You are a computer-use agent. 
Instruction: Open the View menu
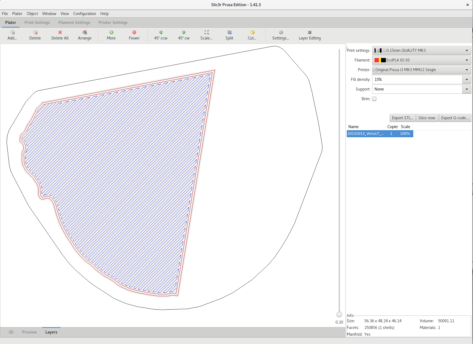(65, 14)
